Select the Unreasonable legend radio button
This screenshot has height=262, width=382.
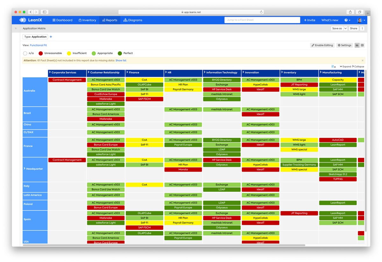tap(40, 53)
